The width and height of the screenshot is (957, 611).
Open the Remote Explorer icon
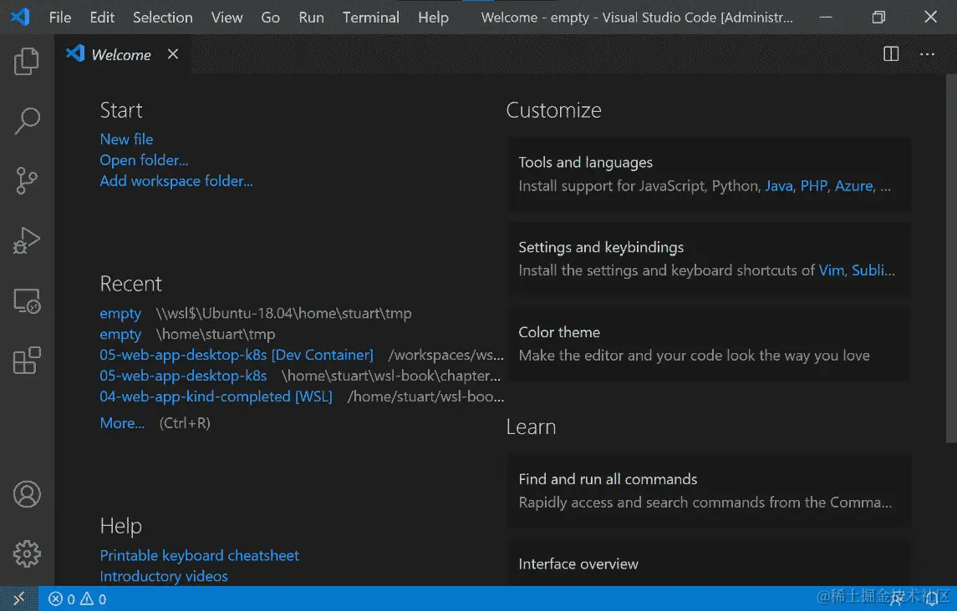[x=26, y=300]
